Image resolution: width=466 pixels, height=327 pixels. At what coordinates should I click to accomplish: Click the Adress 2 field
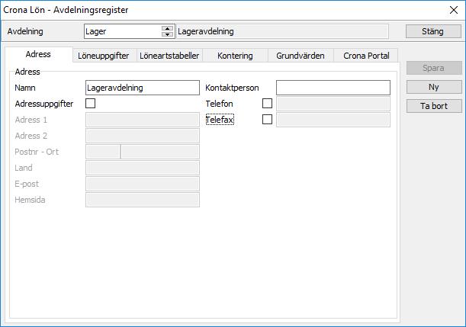pyautogui.click(x=143, y=136)
